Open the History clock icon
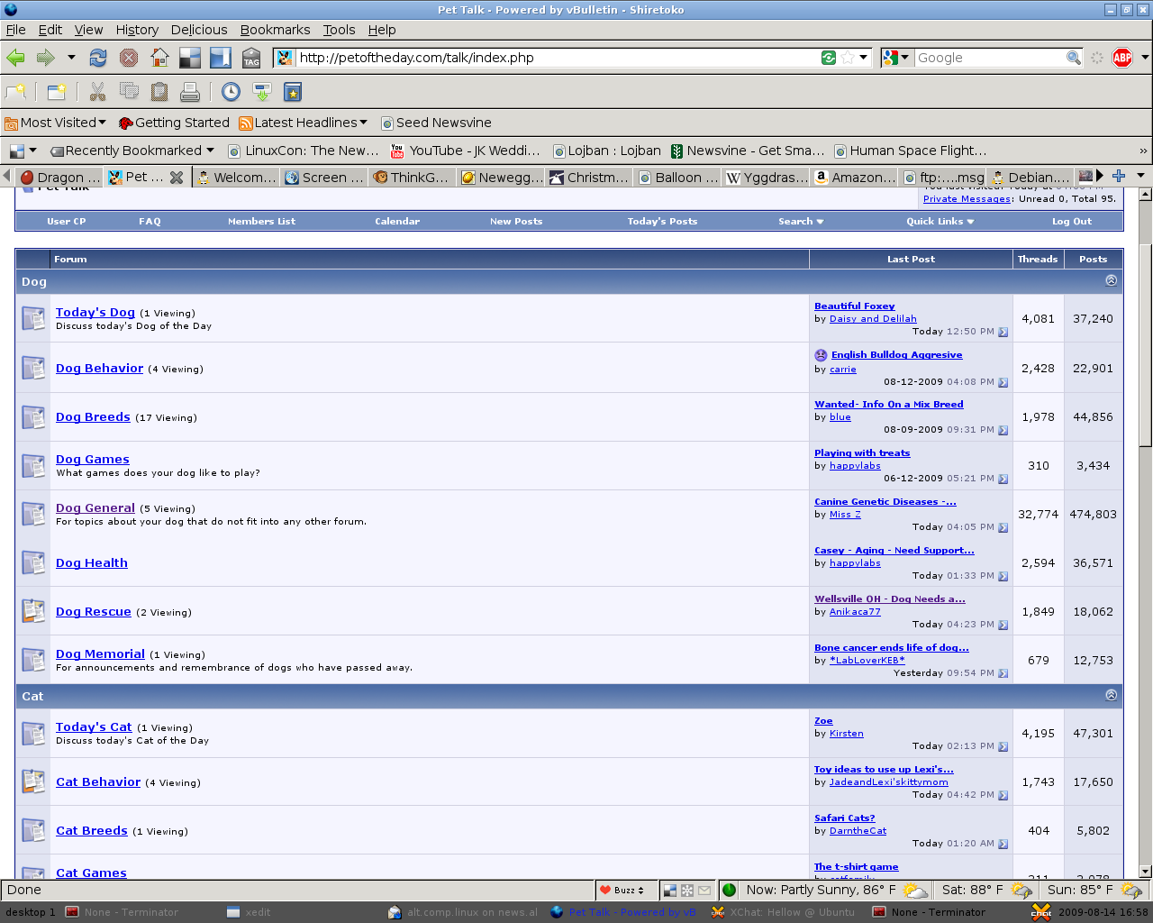Viewport: 1153px width, 923px height. pos(232,92)
